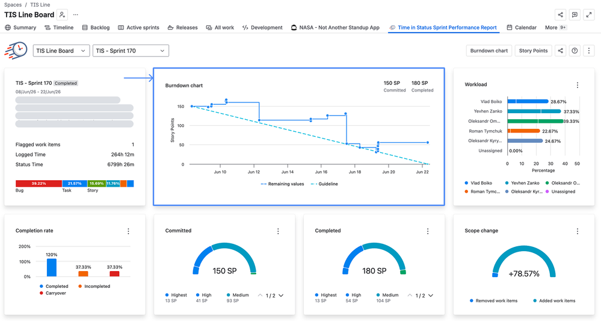Image resolution: width=601 pixels, height=321 pixels.
Task: Switch to the Backlog tab
Action: point(96,28)
